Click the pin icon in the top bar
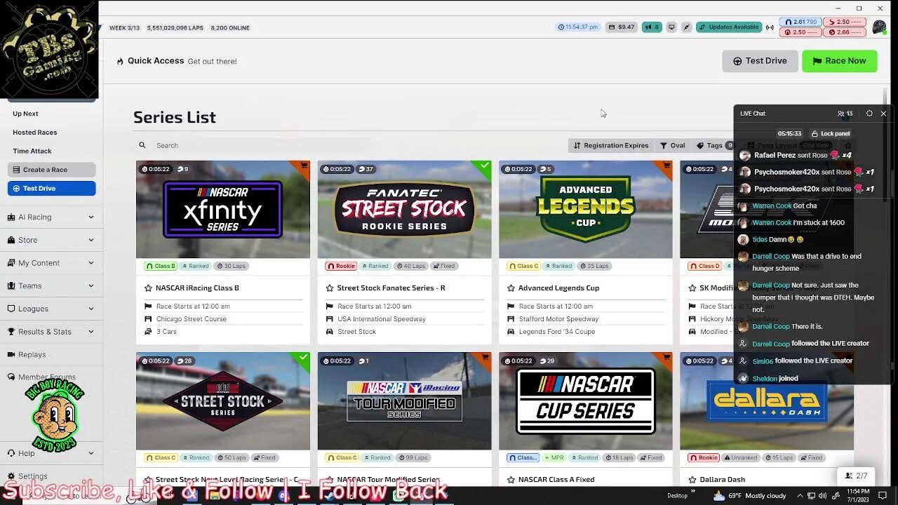 coord(686,27)
